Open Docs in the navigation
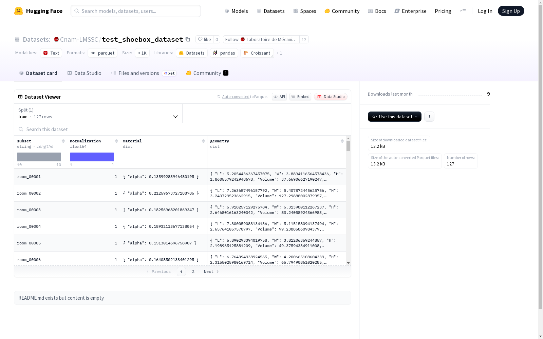The height and width of the screenshot is (339, 543). coord(377,11)
